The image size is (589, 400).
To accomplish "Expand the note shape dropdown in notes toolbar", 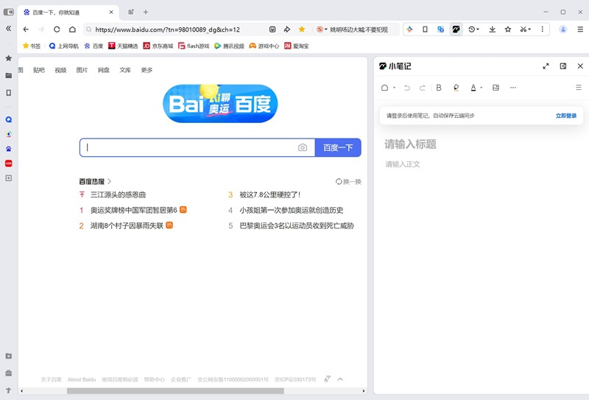I will 394,88.
